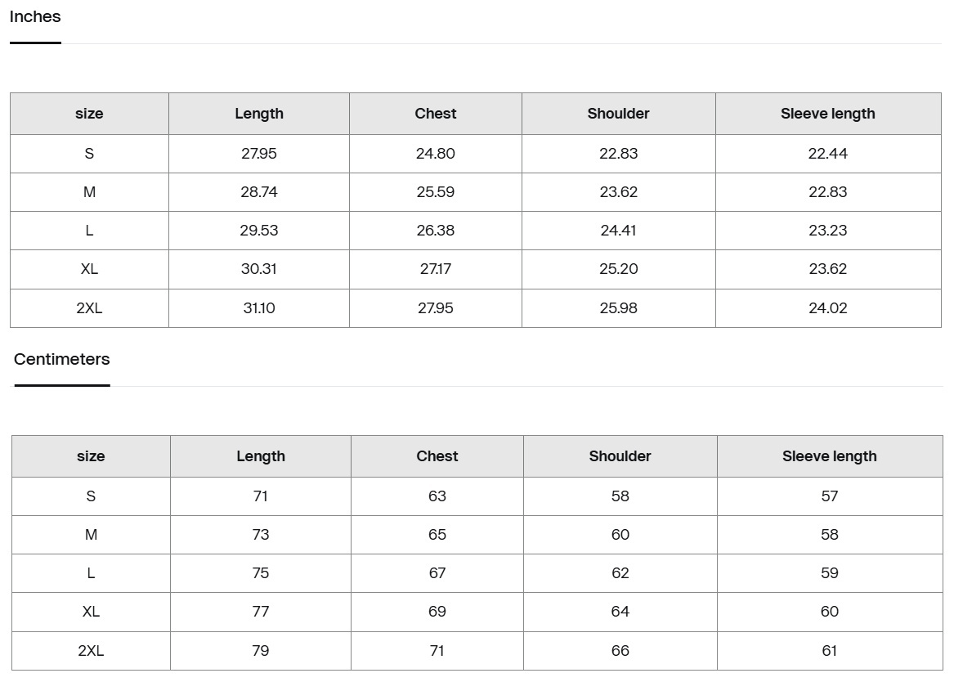This screenshot has width=954, height=682.
Task: Select the Centimeters tab heading
Action: tap(61, 359)
